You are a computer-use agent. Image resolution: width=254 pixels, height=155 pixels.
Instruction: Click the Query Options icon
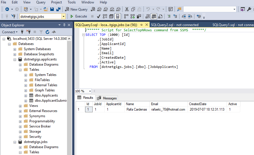tap(111, 16)
